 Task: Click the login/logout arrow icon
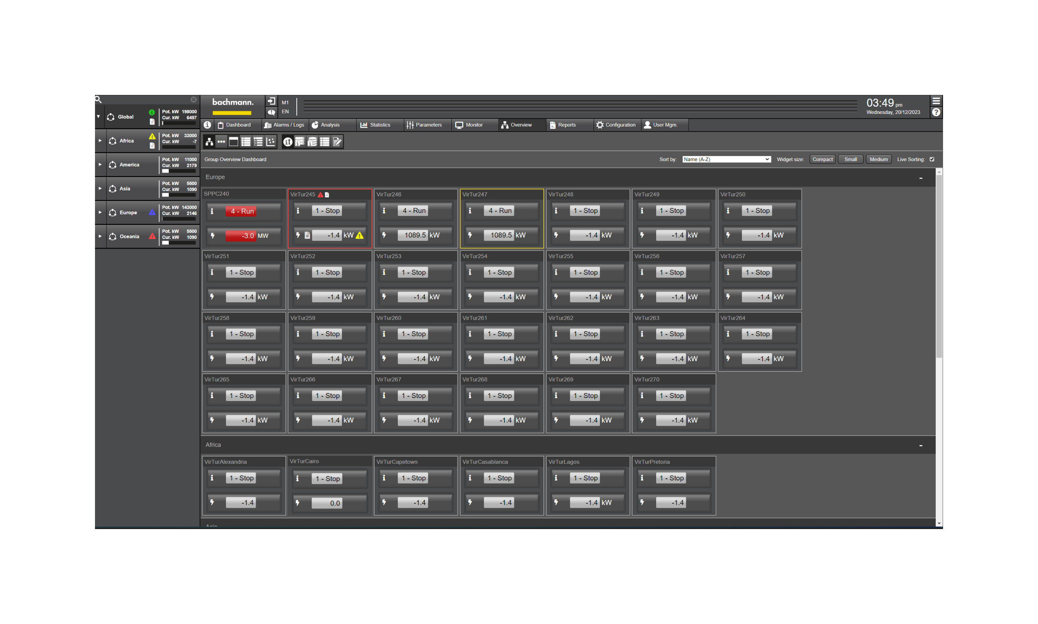(271, 101)
